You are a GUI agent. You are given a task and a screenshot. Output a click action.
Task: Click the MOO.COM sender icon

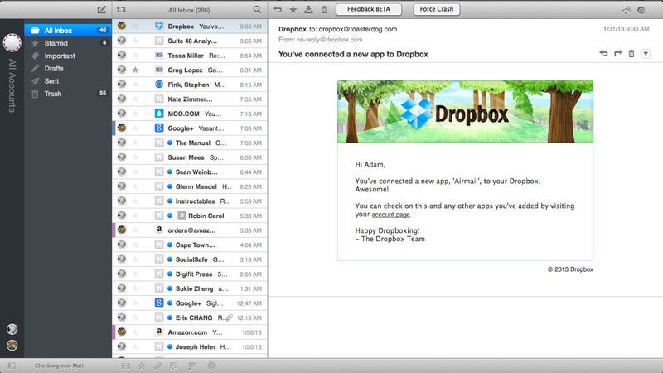pos(159,114)
